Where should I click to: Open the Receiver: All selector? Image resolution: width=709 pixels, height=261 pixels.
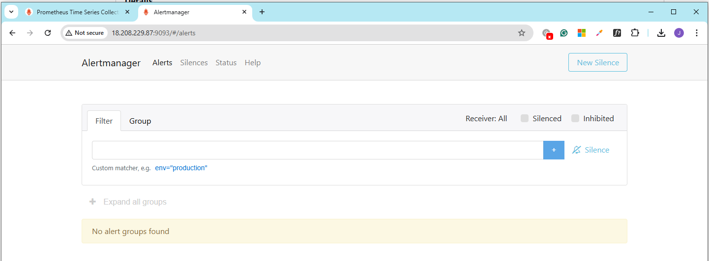[486, 118]
